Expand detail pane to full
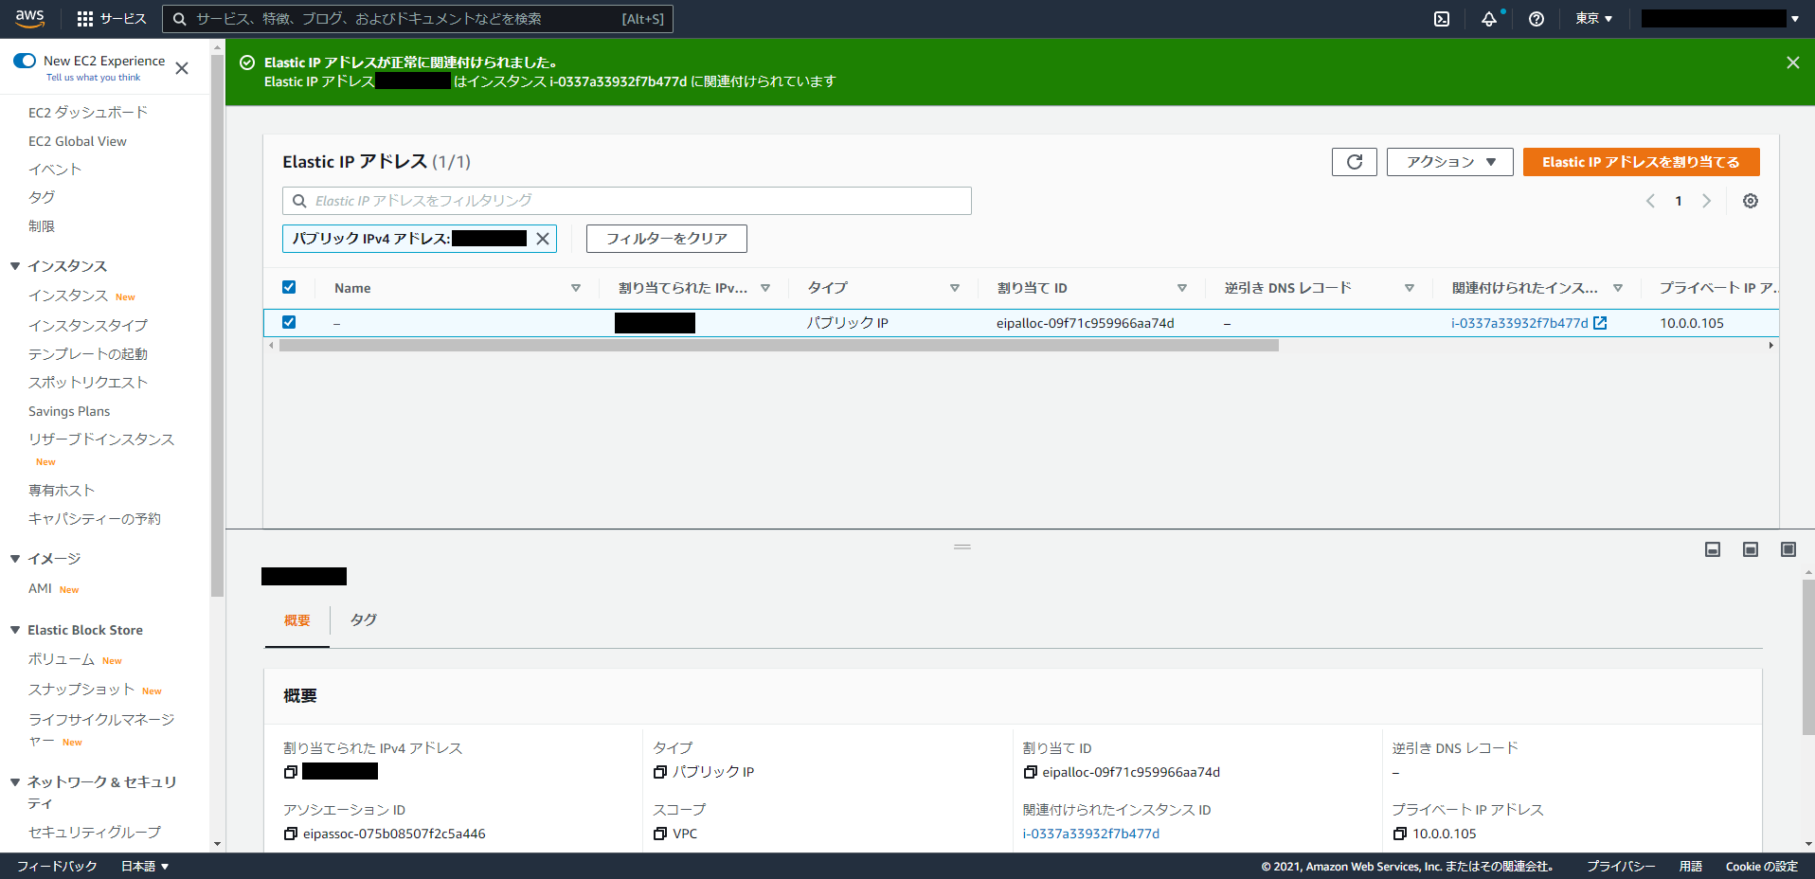 1788,549
